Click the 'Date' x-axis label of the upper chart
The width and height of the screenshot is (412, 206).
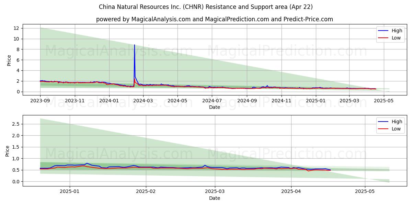point(215,107)
